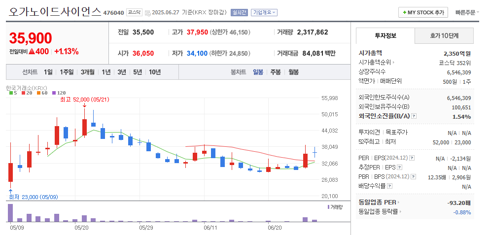Click the arrow icon beside 동일업종 등락률
Screen dimensions: 489x235
coord(400,212)
